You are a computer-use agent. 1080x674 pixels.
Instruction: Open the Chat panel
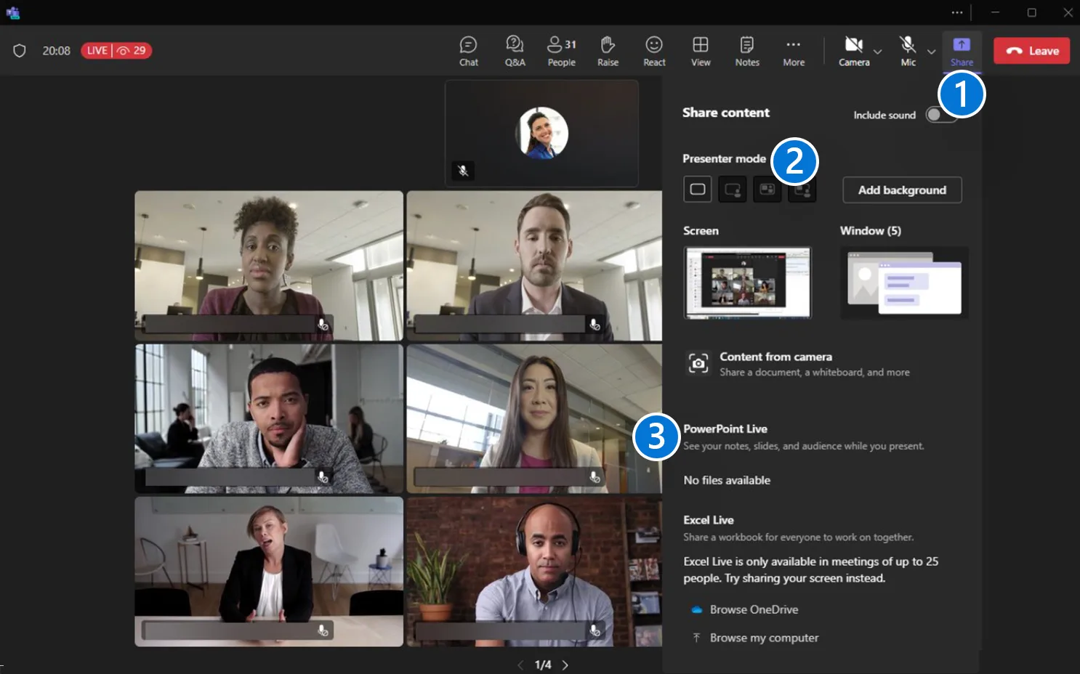click(469, 51)
